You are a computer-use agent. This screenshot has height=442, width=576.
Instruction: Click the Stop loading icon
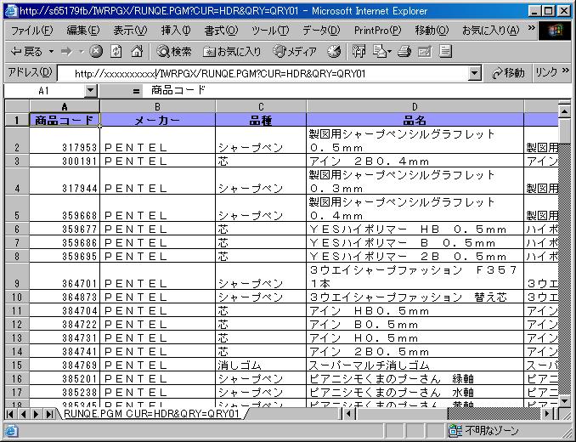click(96, 52)
